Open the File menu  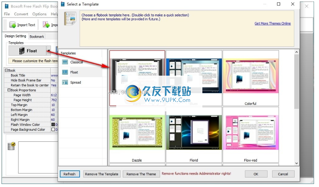7,14
